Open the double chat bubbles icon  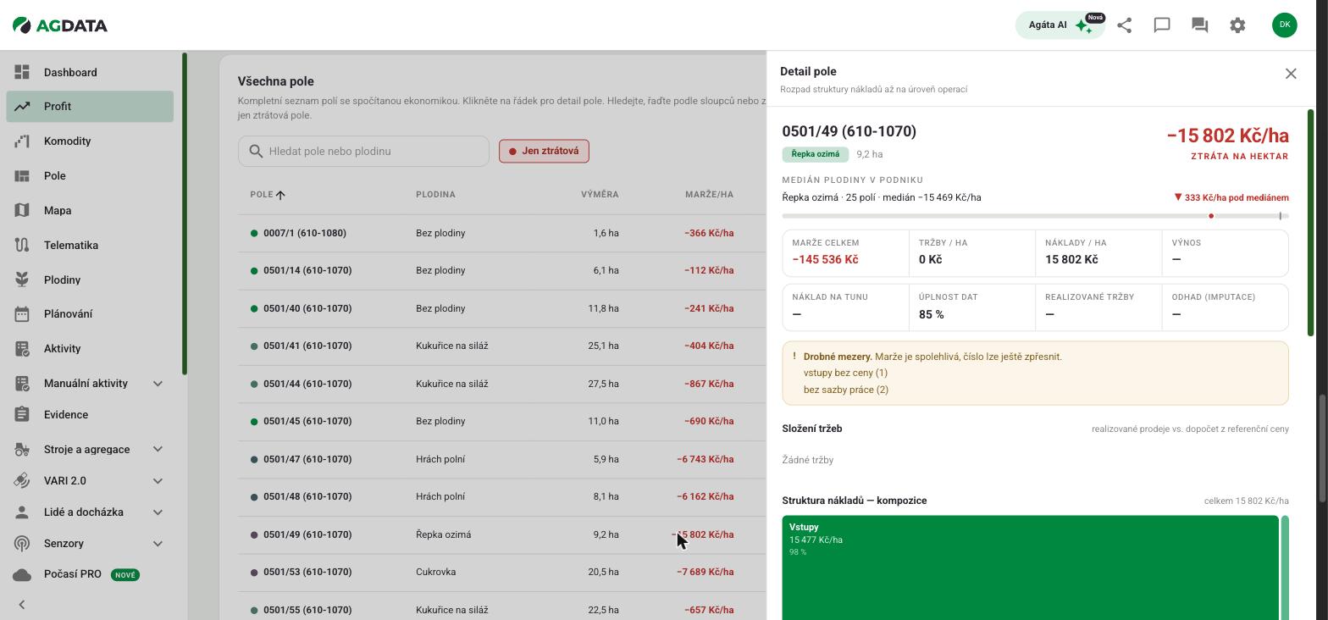(1199, 25)
